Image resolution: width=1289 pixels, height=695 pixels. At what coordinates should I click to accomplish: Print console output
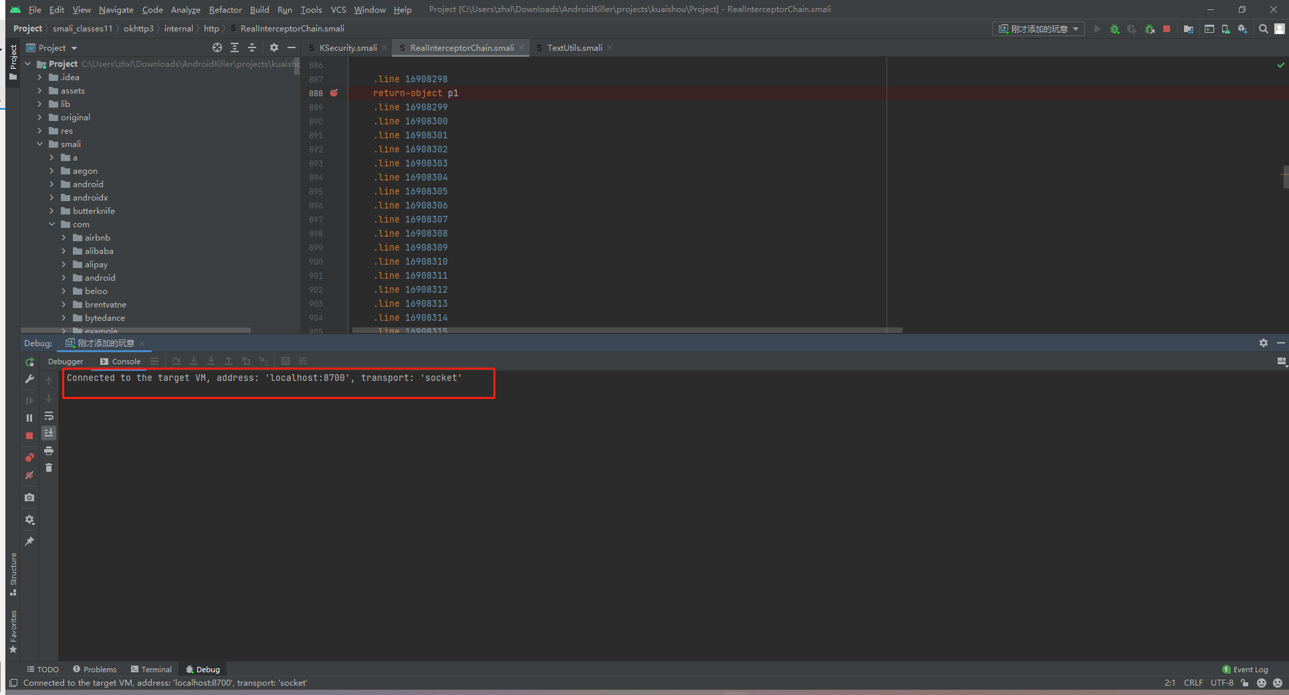coord(49,450)
